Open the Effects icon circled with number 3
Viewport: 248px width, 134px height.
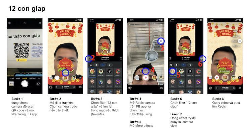(161, 41)
